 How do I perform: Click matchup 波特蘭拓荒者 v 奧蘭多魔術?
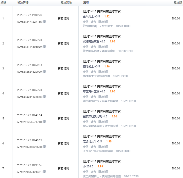[x=99, y=51]
